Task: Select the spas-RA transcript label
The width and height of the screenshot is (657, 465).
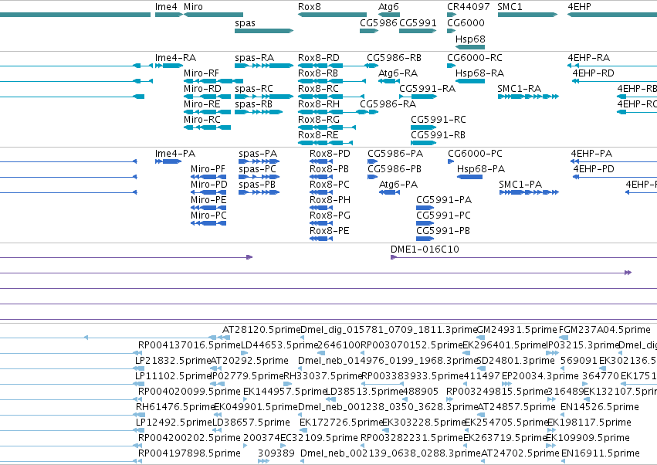Action: pyautogui.click(x=255, y=58)
